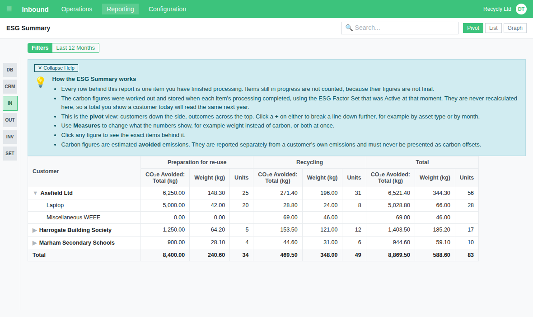
Task: Switch to List view
Action: coord(493,28)
